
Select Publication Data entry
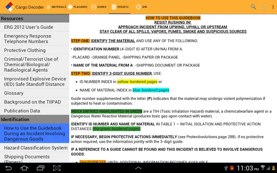[35, 111]
